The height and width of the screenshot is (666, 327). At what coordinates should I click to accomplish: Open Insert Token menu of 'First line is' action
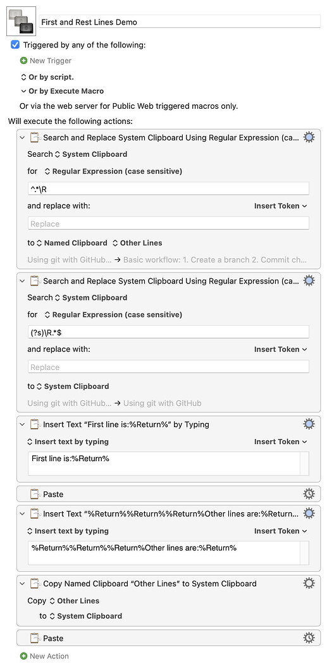(x=281, y=441)
